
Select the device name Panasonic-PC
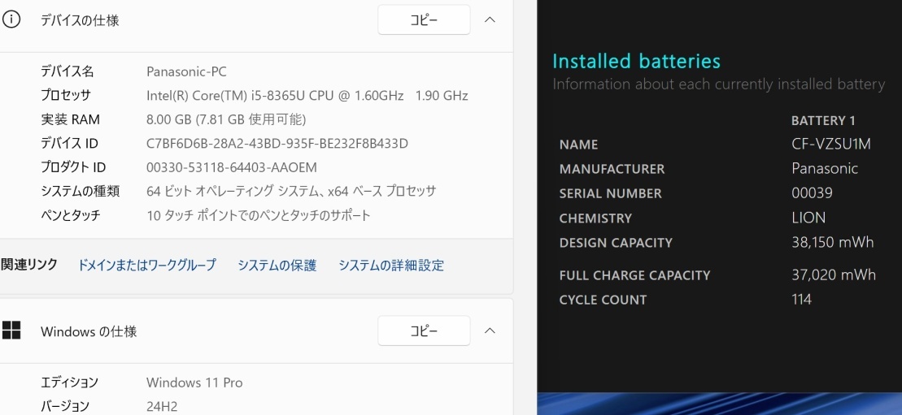(186, 71)
